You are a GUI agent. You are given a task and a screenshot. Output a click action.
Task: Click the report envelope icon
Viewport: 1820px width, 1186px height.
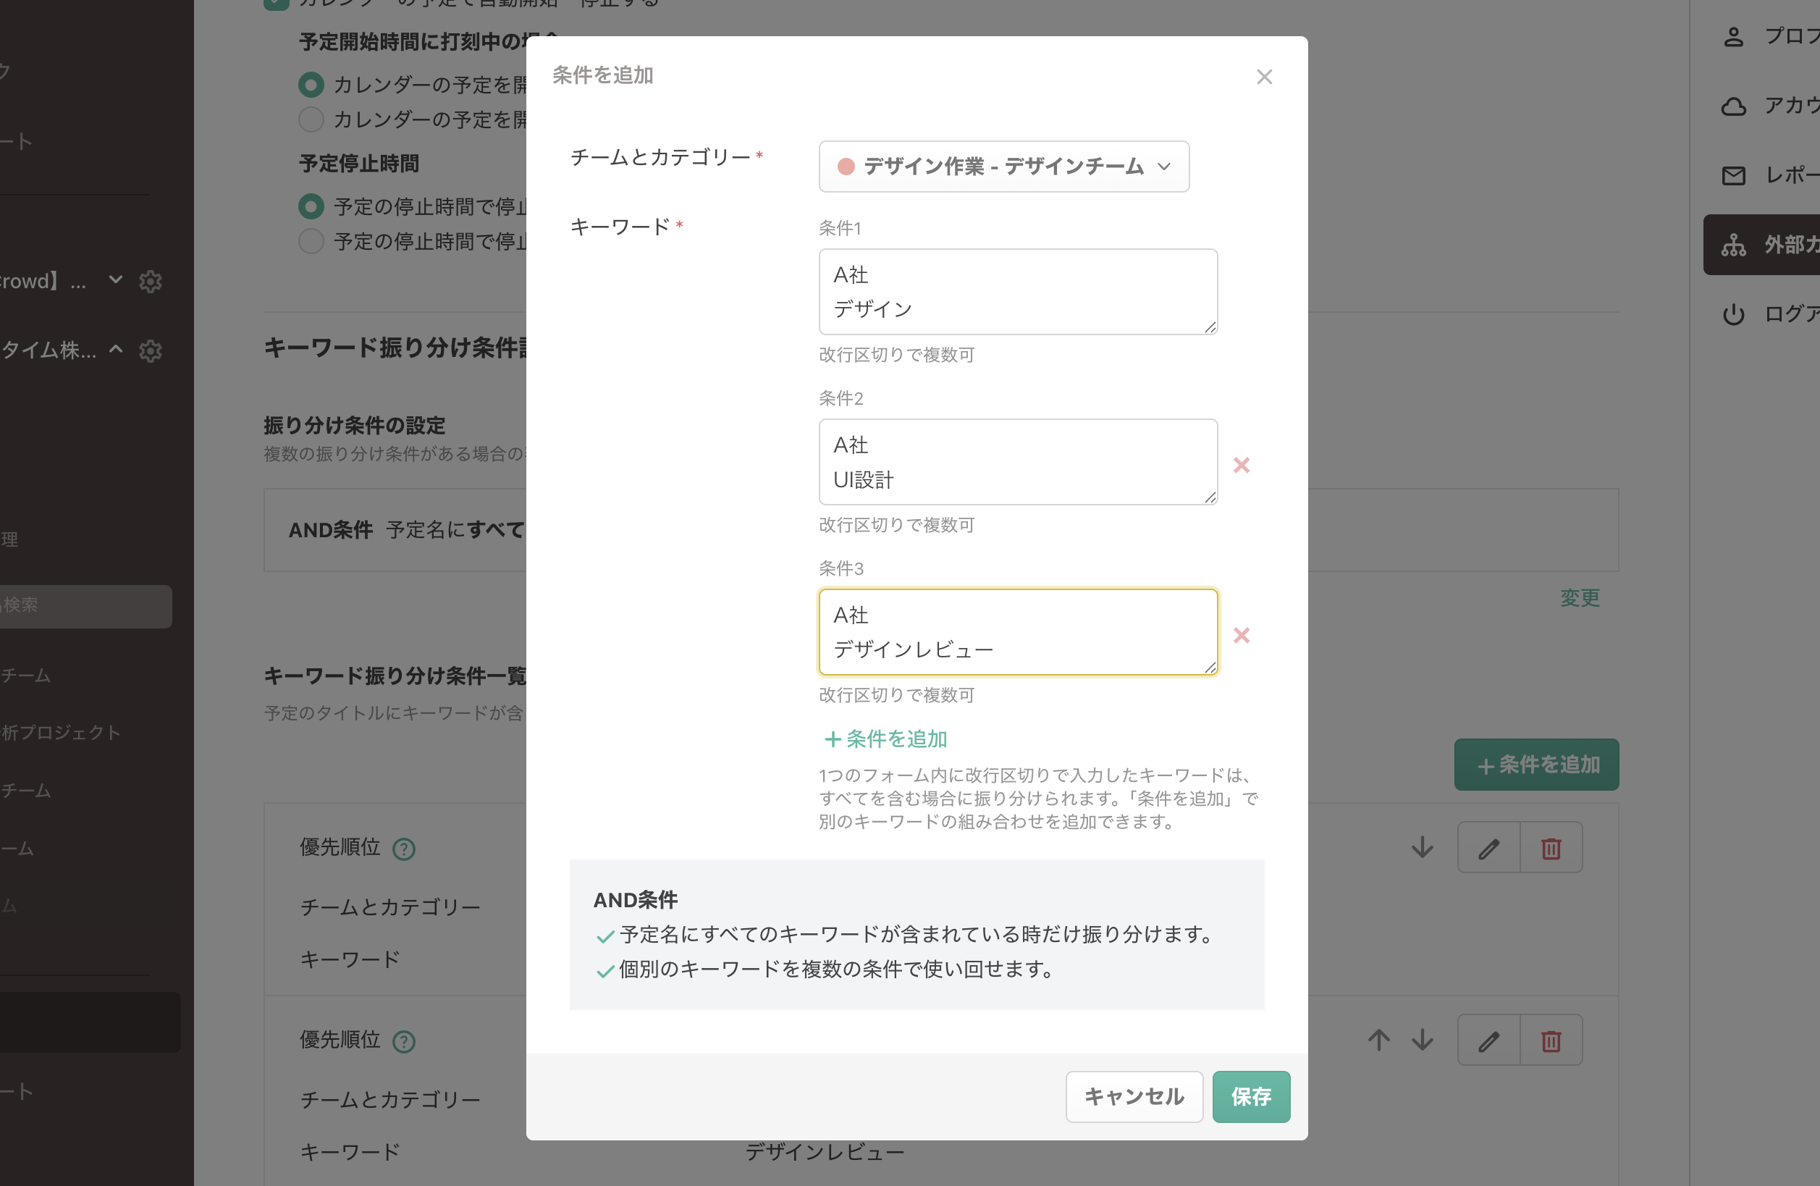[1734, 175]
